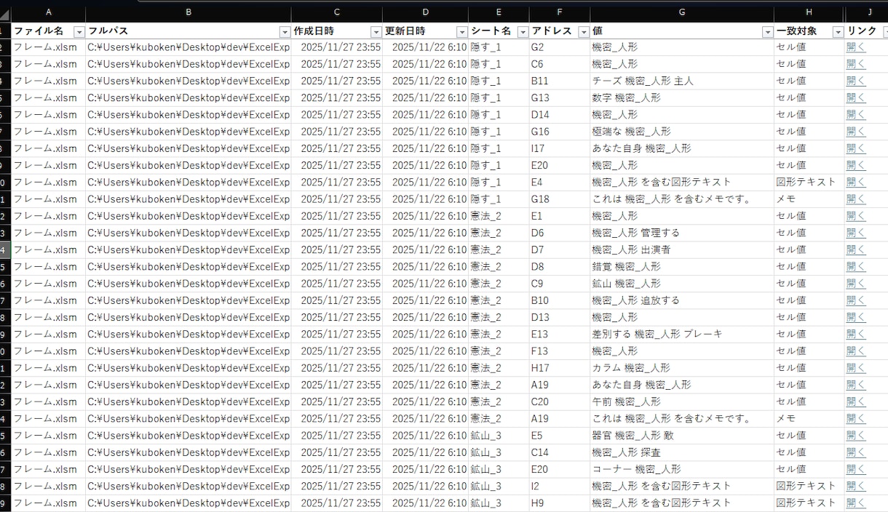The height and width of the screenshot is (512, 888).
Task: Open the 値 column filter dropdown
Action: pyautogui.click(x=767, y=32)
